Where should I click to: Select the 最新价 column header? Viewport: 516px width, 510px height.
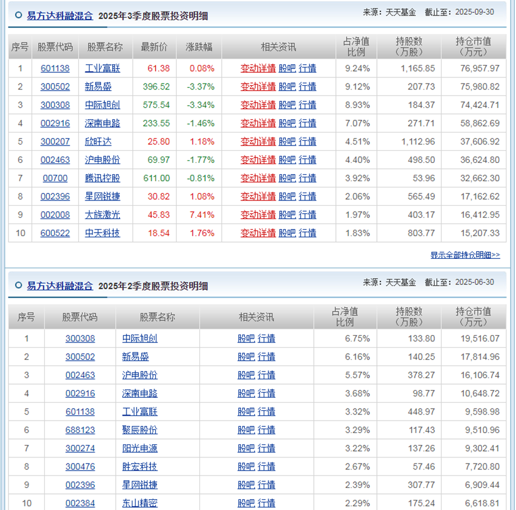(154, 47)
